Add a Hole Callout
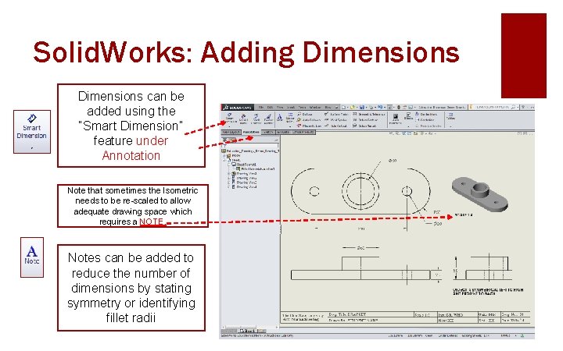The image size is (563, 351). (x=335, y=126)
